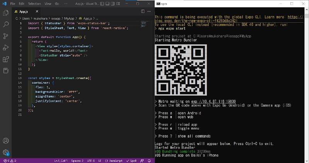Click the C: breadcrumb segment
This screenshot has width=309, height=163.
point(17,18)
